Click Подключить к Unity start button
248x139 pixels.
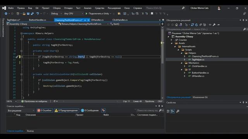tap(97, 14)
